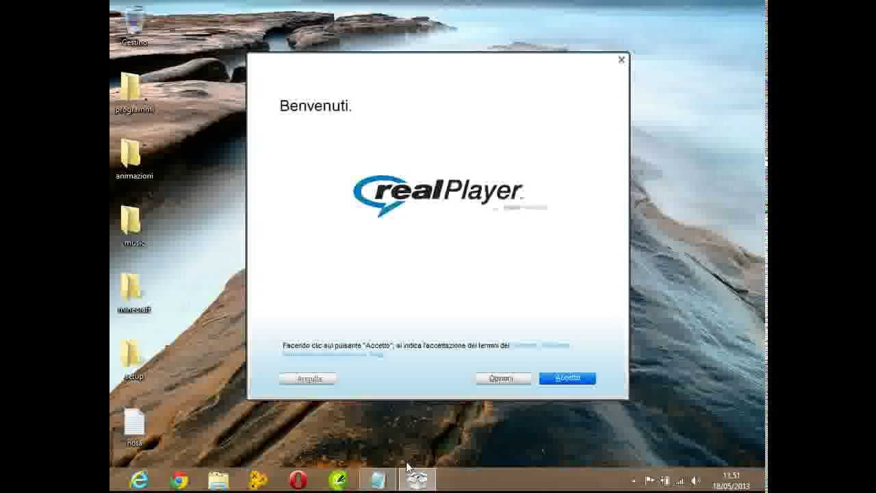Screen dimensions: 876x493
Task: Open the volume speaker tray icon
Action: pos(696,481)
